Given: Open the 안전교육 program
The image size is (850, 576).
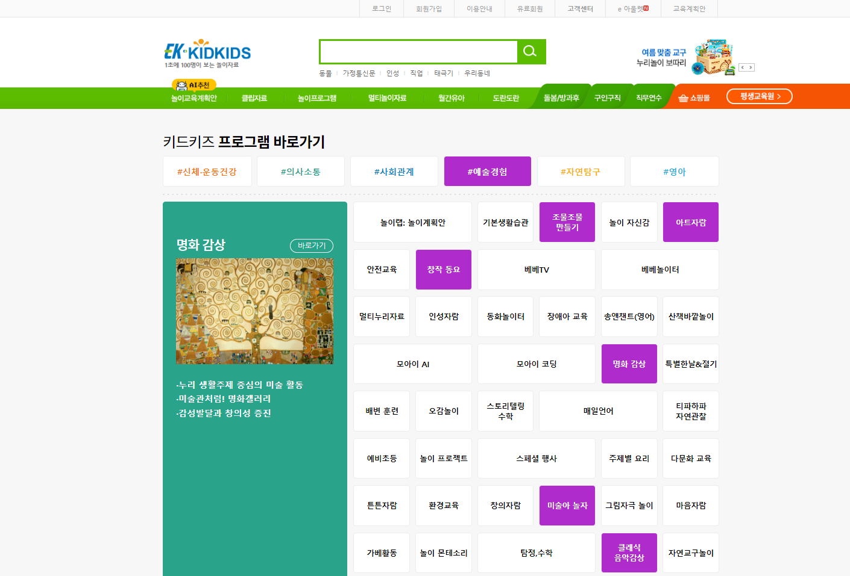Looking at the screenshot, I should pos(382,270).
